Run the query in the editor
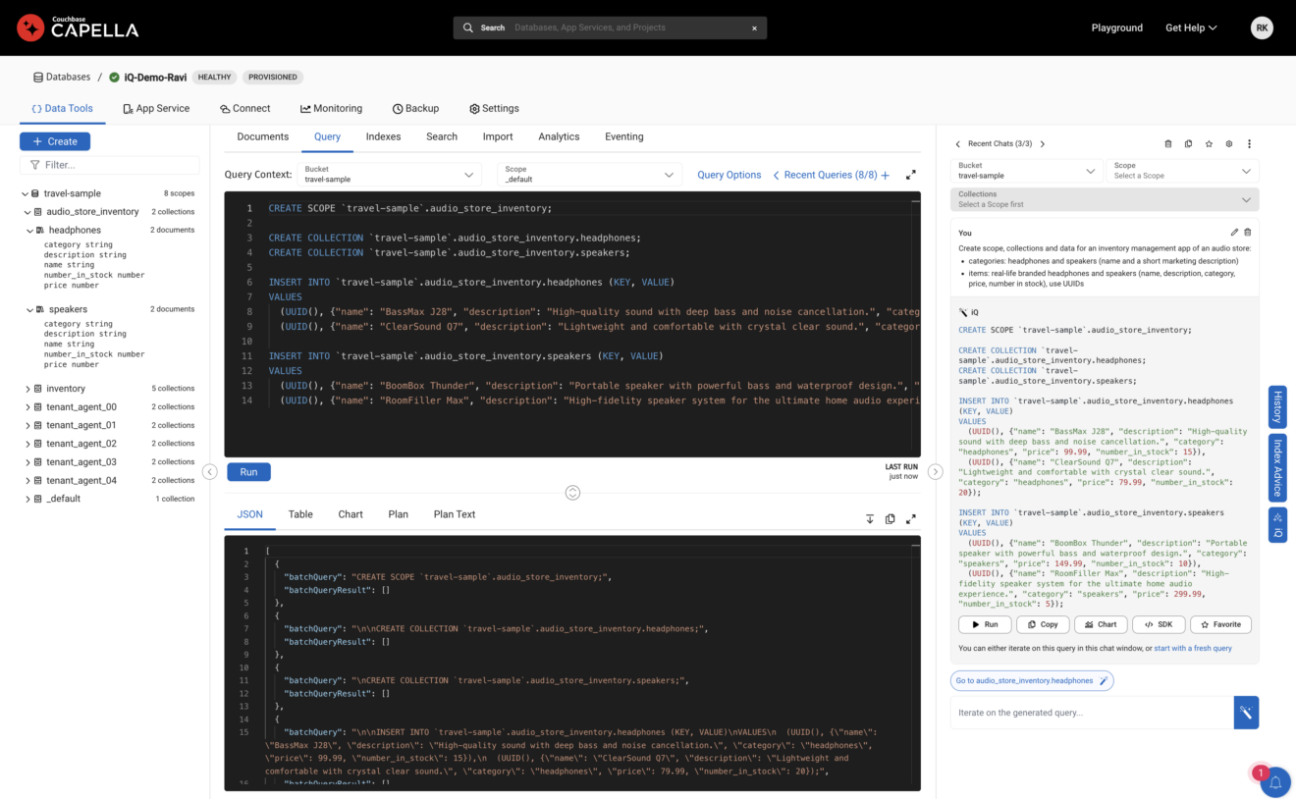Screen dimensions: 1296x799 point(248,471)
